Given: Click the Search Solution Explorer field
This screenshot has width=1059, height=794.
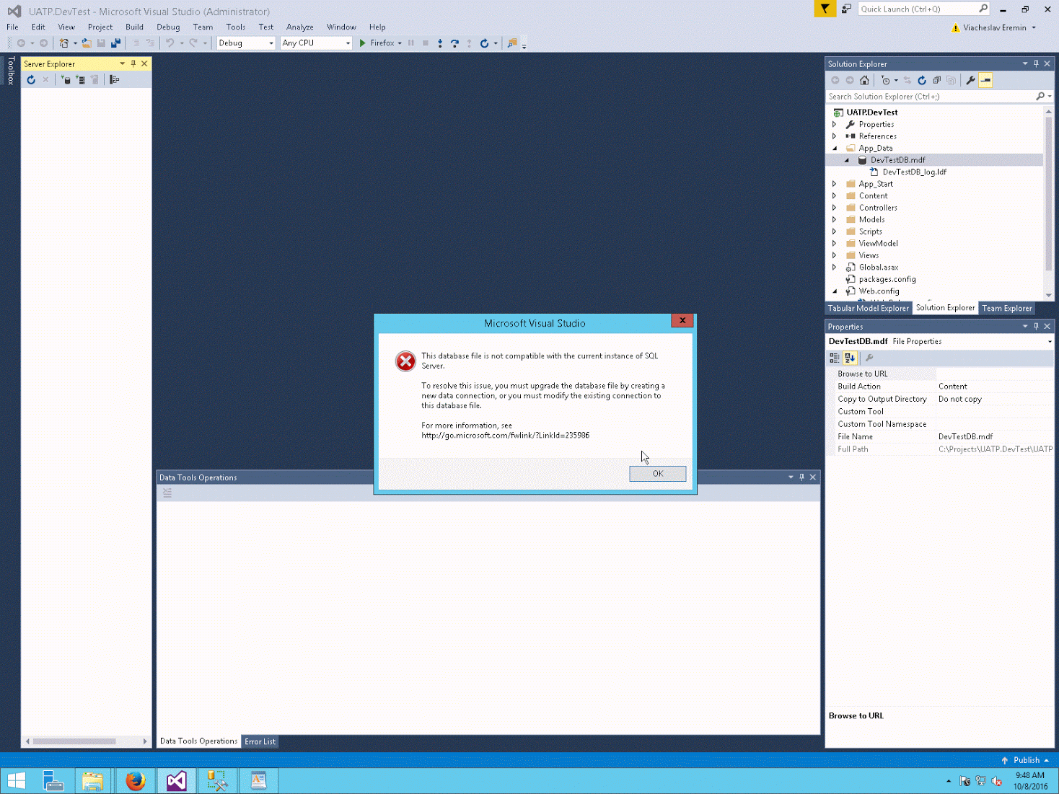Looking at the screenshot, I should 931,97.
